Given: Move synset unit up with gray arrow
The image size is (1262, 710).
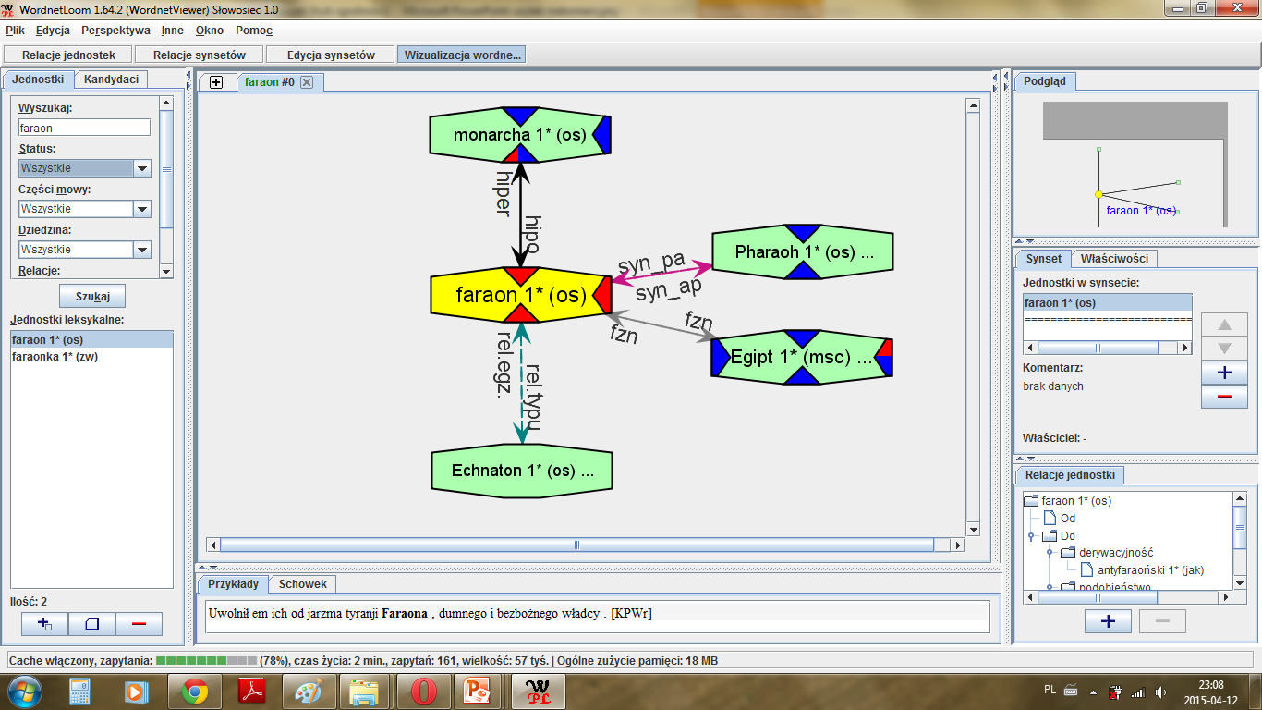Looking at the screenshot, I should pos(1224,324).
